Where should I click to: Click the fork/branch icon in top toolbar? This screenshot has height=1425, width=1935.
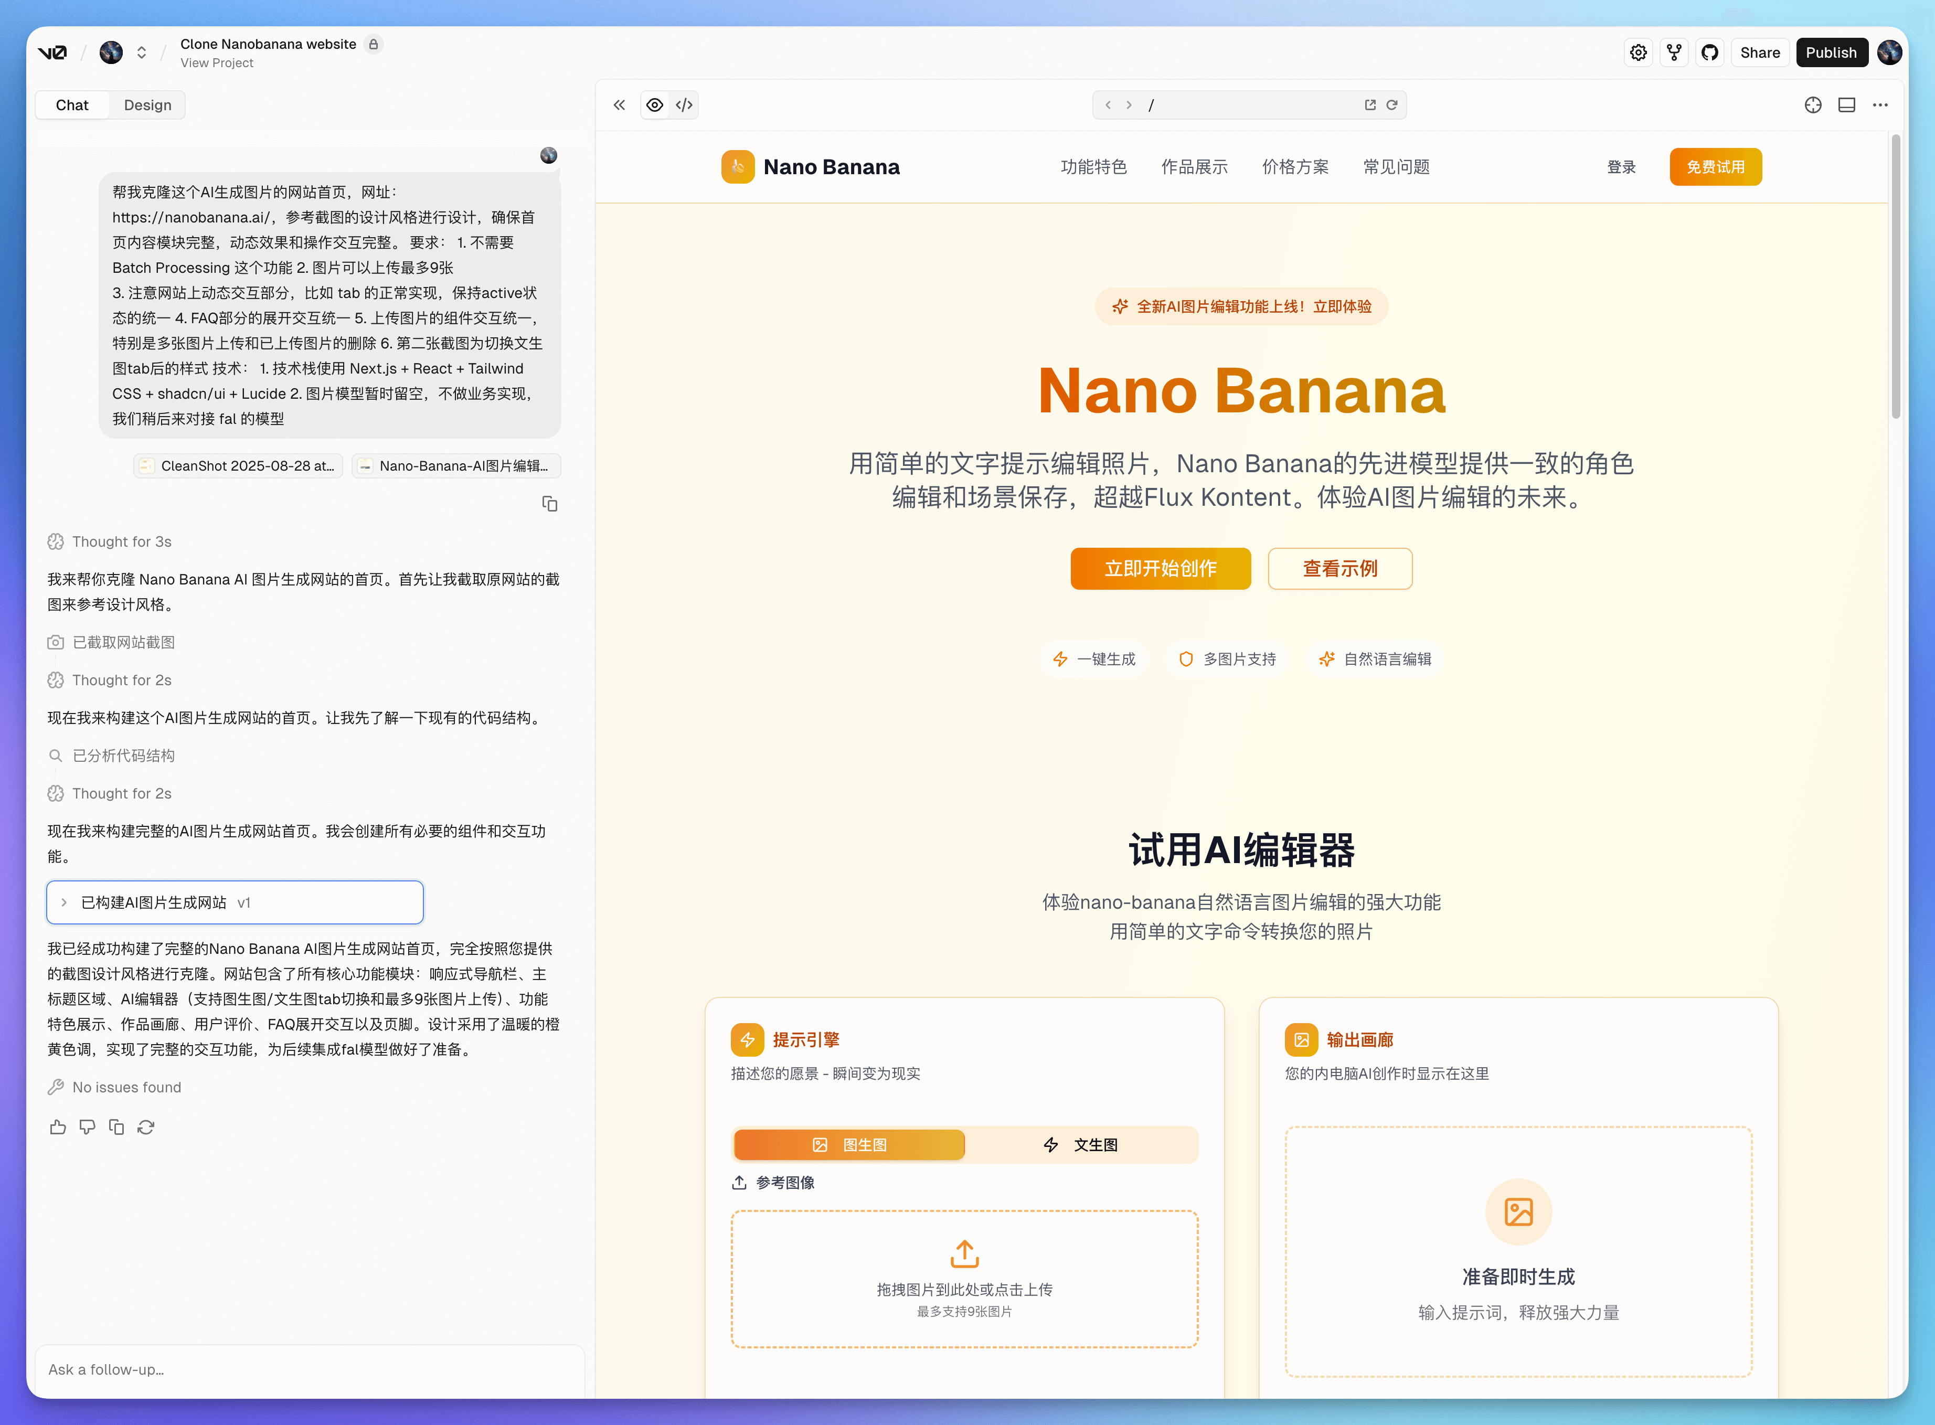(1674, 52)
